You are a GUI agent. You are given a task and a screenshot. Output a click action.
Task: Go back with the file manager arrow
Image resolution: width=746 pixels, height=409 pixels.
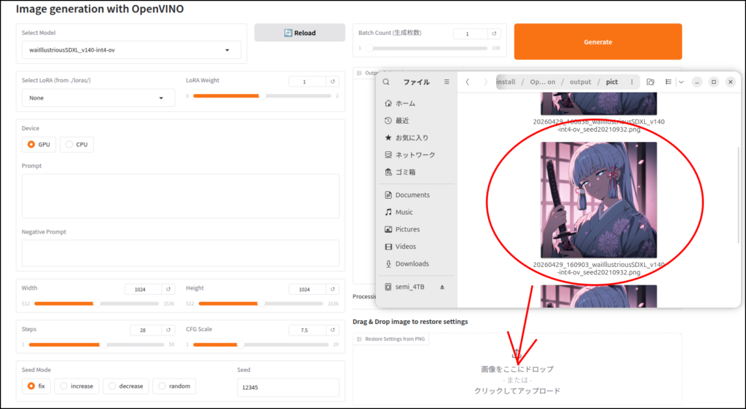(x=468, y=82)
